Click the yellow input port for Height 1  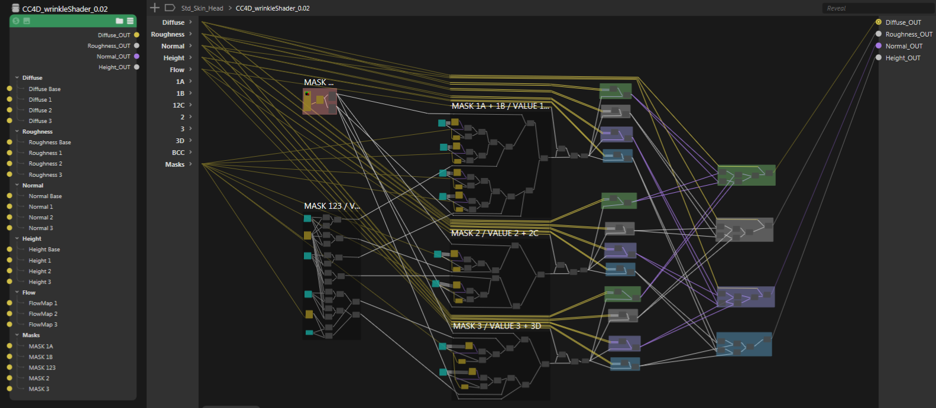pyautogui.click(x=9, y=260)
